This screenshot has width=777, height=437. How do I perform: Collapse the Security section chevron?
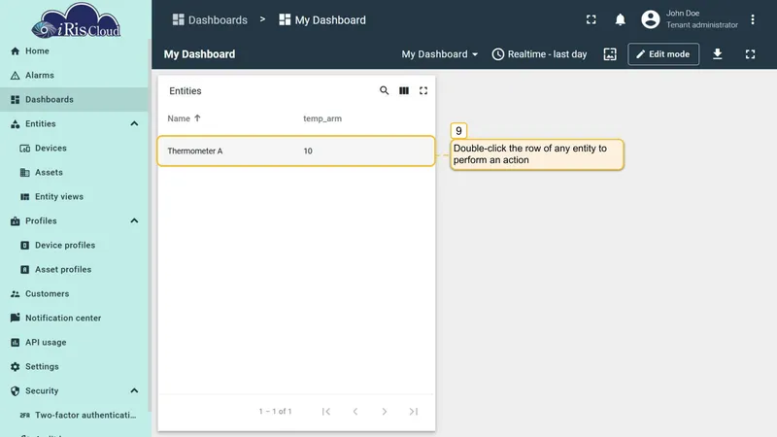click(x=134, y=391)
